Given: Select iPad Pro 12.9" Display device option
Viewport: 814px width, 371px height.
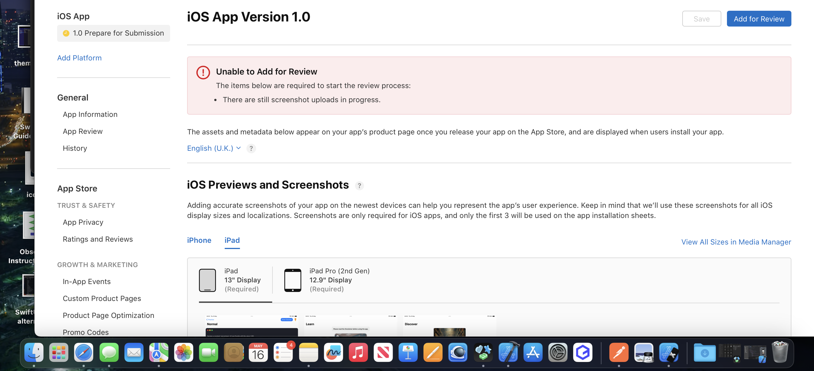Looking at the screenshot, I should (327, 280).
